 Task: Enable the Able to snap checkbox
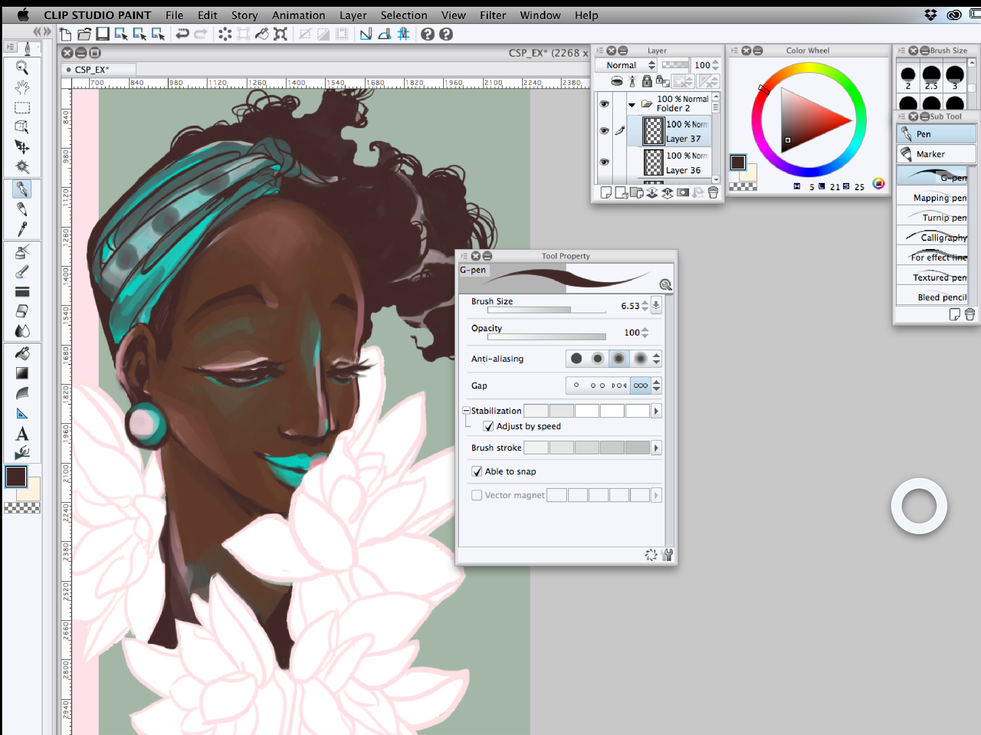[x=476, y=471]
